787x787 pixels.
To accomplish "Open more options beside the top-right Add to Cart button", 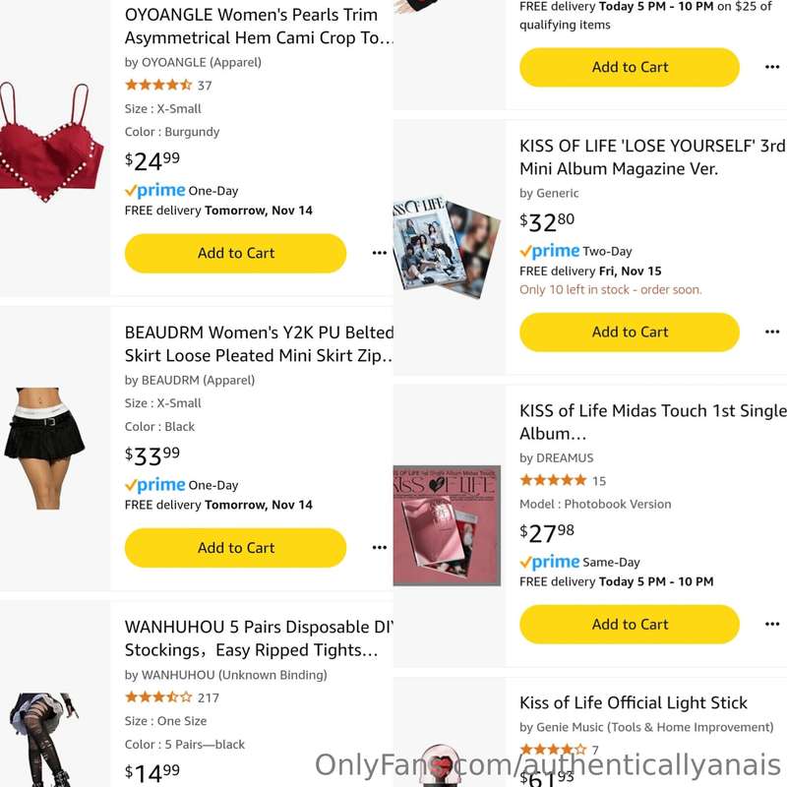I will click(x=772, y=67).
